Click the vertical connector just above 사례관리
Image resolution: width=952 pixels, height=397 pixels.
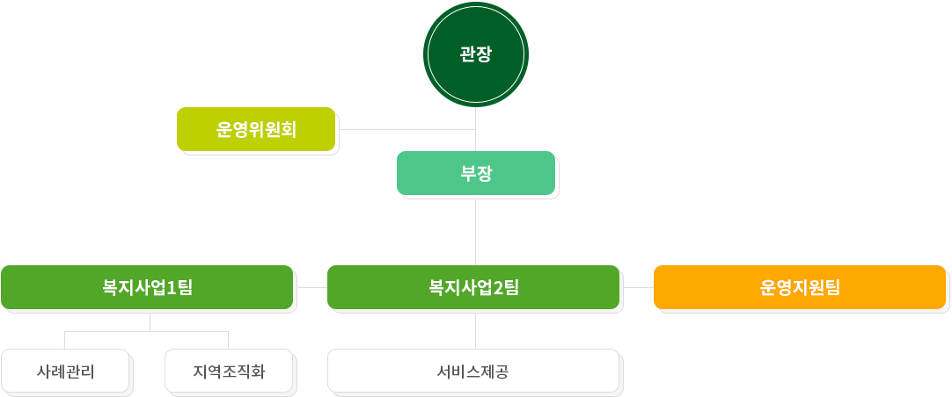tap(66, 341)
